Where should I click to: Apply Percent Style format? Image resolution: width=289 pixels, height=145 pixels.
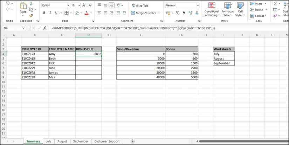coord(178,13)
